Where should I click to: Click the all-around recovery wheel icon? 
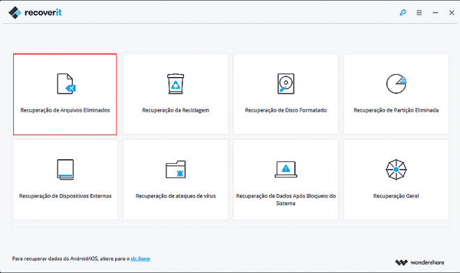[396, 170]
